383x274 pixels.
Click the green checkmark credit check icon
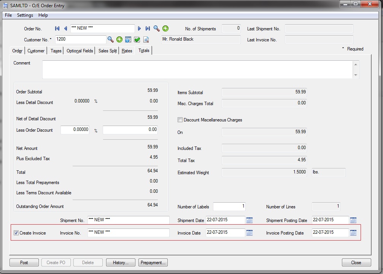137,39
